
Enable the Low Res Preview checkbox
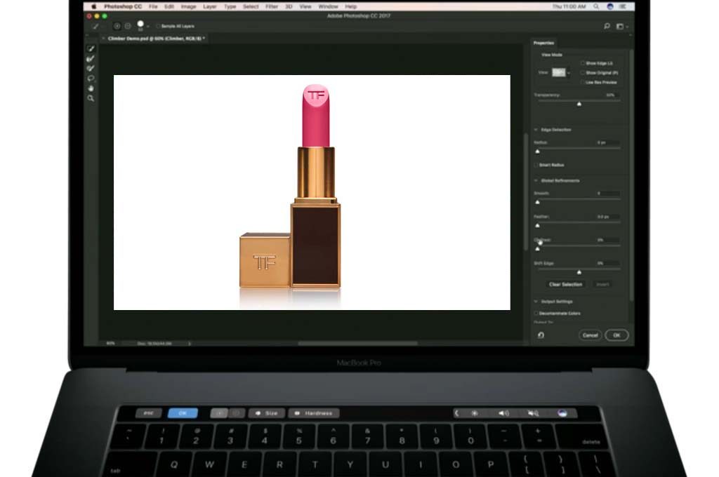pyautogui.click(x=582, y=83)
